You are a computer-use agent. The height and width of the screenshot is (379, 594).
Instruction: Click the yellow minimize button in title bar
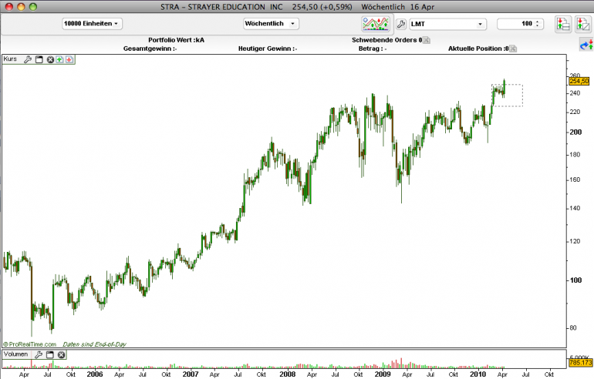pos(21,6)
